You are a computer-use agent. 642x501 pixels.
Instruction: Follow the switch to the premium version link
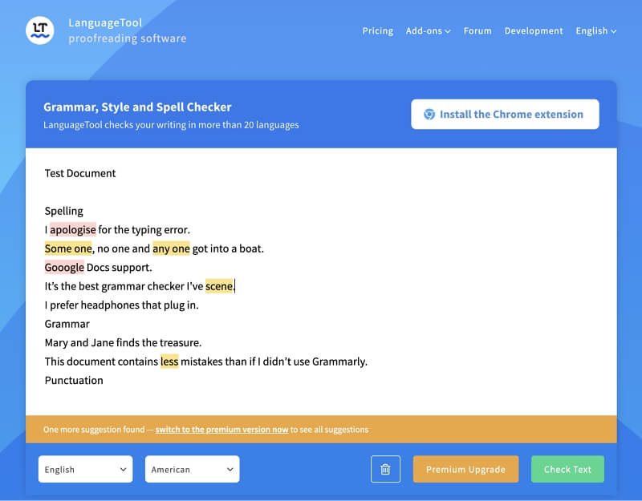pyautogui.click(x=221, y=430)
